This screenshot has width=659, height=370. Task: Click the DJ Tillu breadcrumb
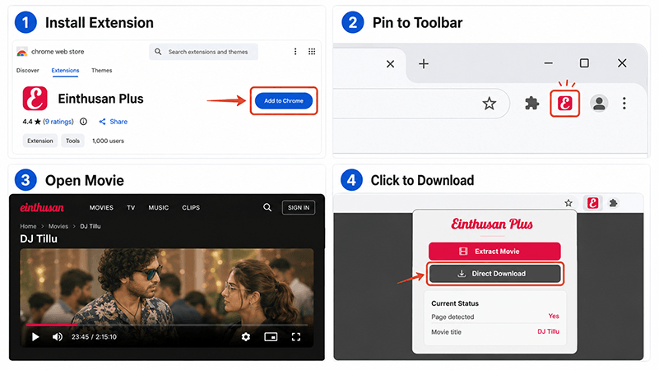pyautogui.click(x=90, y=226)
